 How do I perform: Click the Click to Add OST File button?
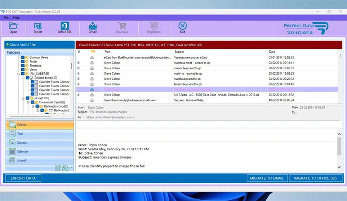(x=39, y=45)
